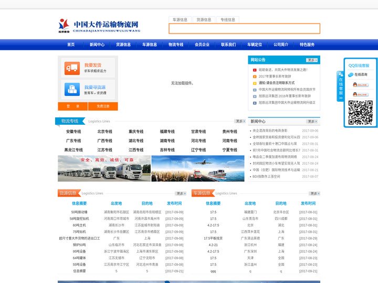Viewport: 378px width, 283px height.
Task: Click the airplane and ship logistics banner
Action: pos(198,168)
